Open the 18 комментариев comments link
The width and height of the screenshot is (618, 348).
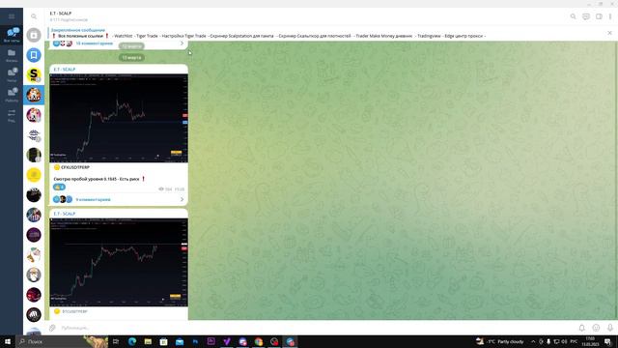coord(95,43)
